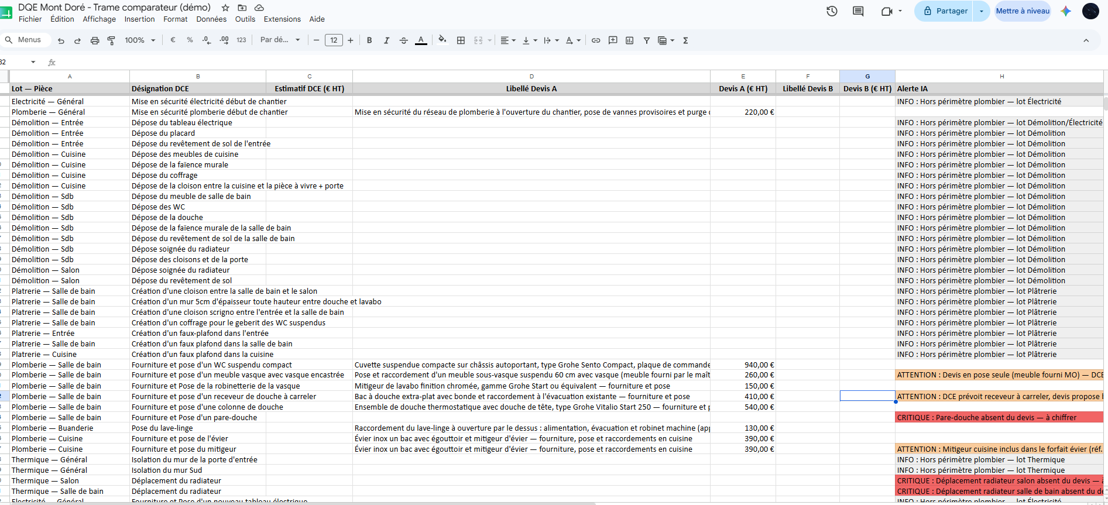Open the name box dropdown arrow

(x=33, y=62)
